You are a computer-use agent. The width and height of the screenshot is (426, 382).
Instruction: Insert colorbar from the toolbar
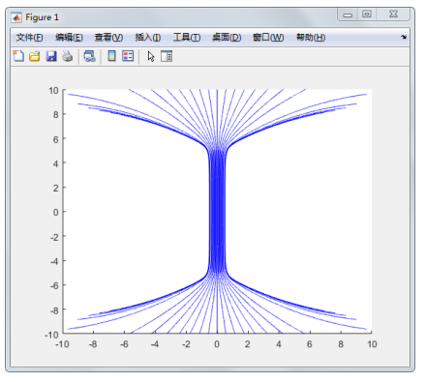(111, 56)
